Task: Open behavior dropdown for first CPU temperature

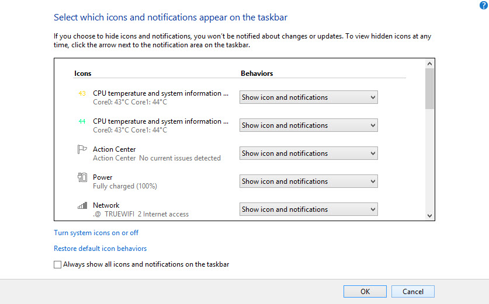Action: [308, 97]
